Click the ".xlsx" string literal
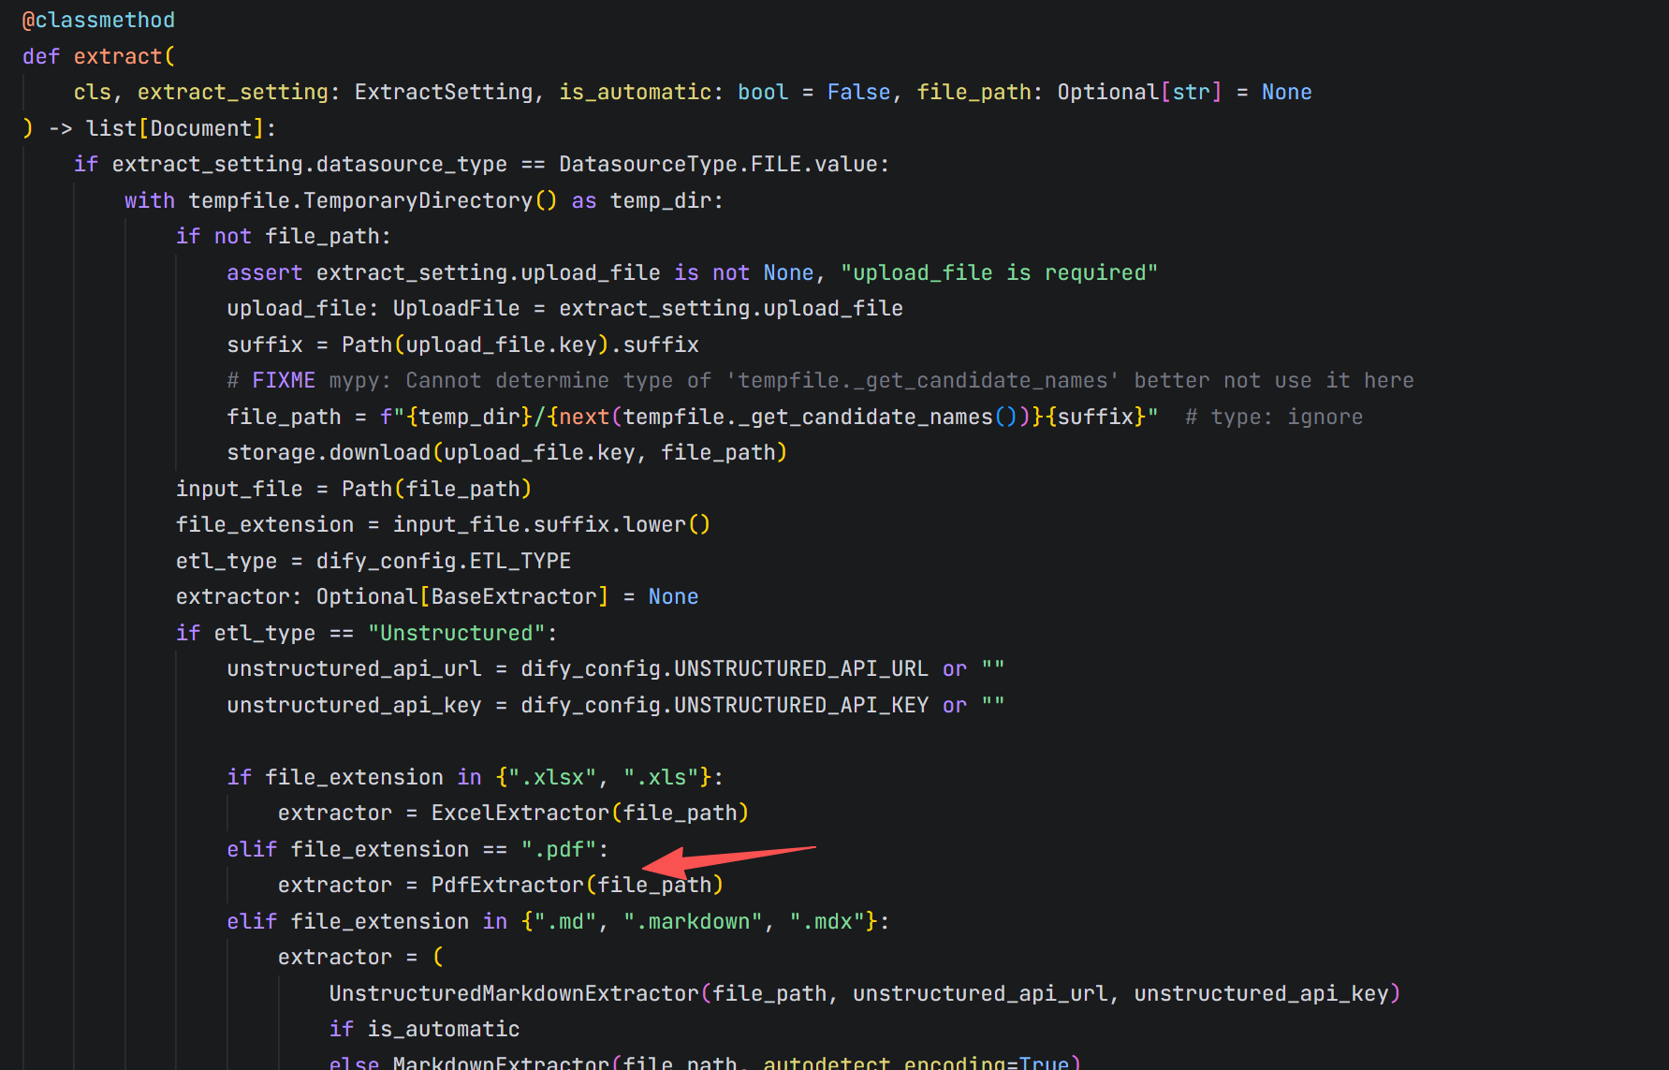The image size is (1669, 1070). point(552,777)
